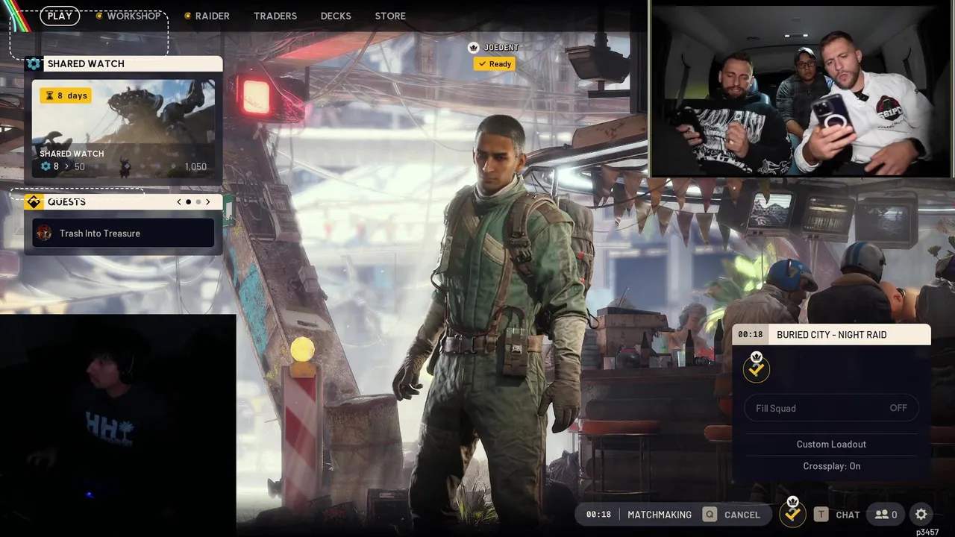The height and width of the screenshot is (537, 955).
Task: Open the STORE tab
Action: click(390, 16)
